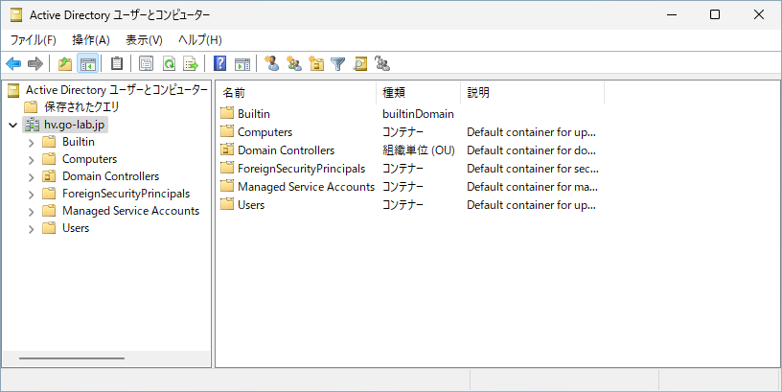This screenshot has height=392, width=782.
Task: Create a new user icon
Action: pos(272,64)
